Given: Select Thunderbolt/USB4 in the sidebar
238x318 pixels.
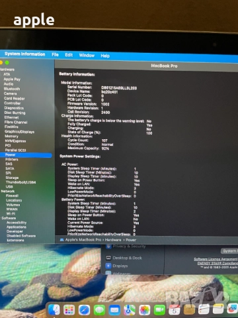Looking at the screenshot, I should tap(20, 182).
